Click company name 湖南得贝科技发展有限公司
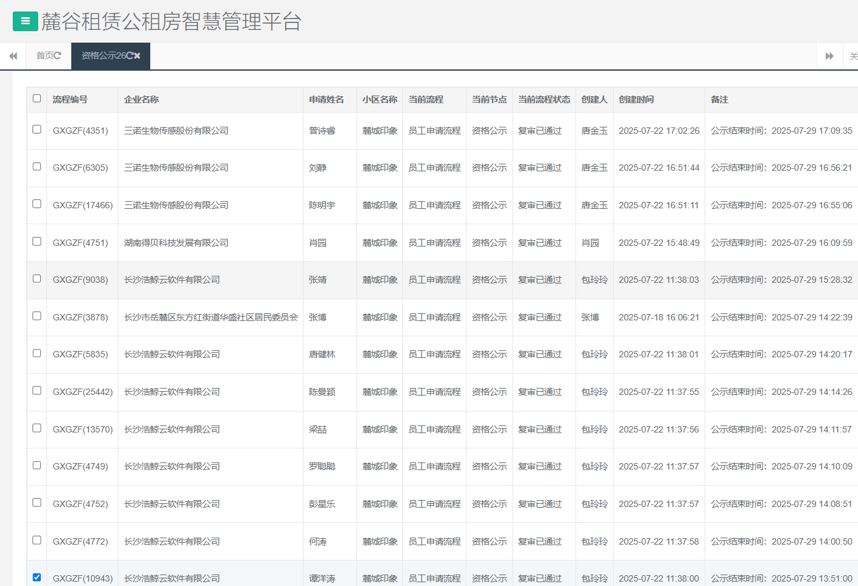This screenshot has height=586, width=858. point(176,243)
